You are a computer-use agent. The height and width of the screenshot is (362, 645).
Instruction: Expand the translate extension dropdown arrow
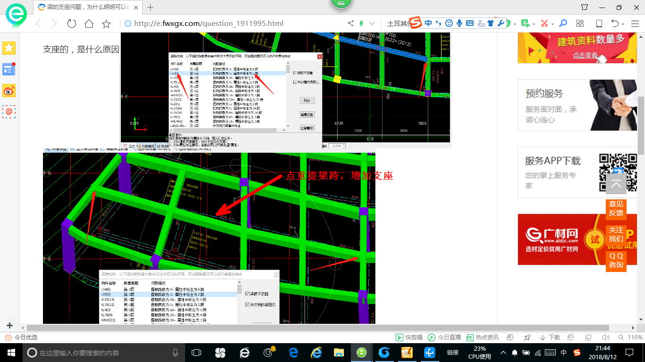534,24
